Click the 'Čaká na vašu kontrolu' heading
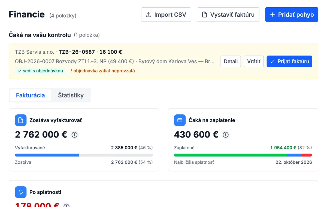The height and width of the screenshot is (207, 327). coord(40,35)
